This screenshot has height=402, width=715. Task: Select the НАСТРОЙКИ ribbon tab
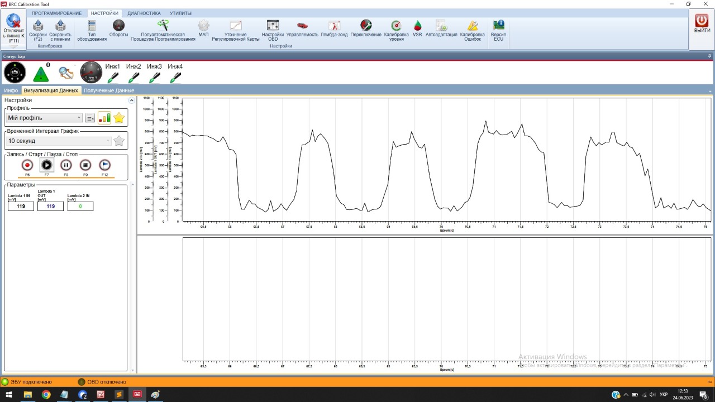click(x=105, y=13)
